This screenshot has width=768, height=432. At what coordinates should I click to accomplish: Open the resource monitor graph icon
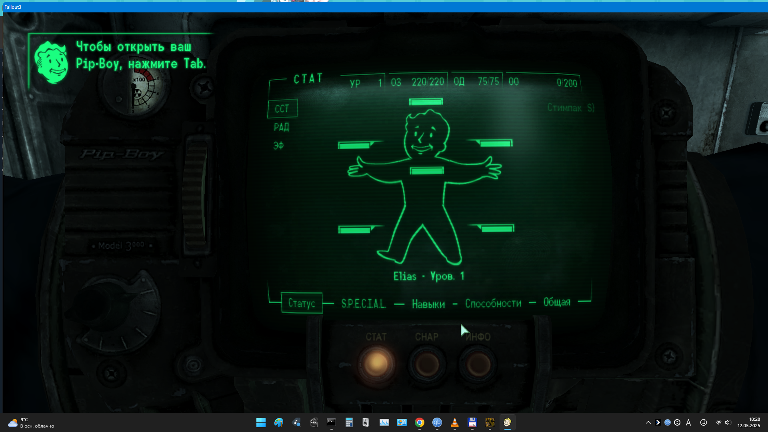pos(384,422)
